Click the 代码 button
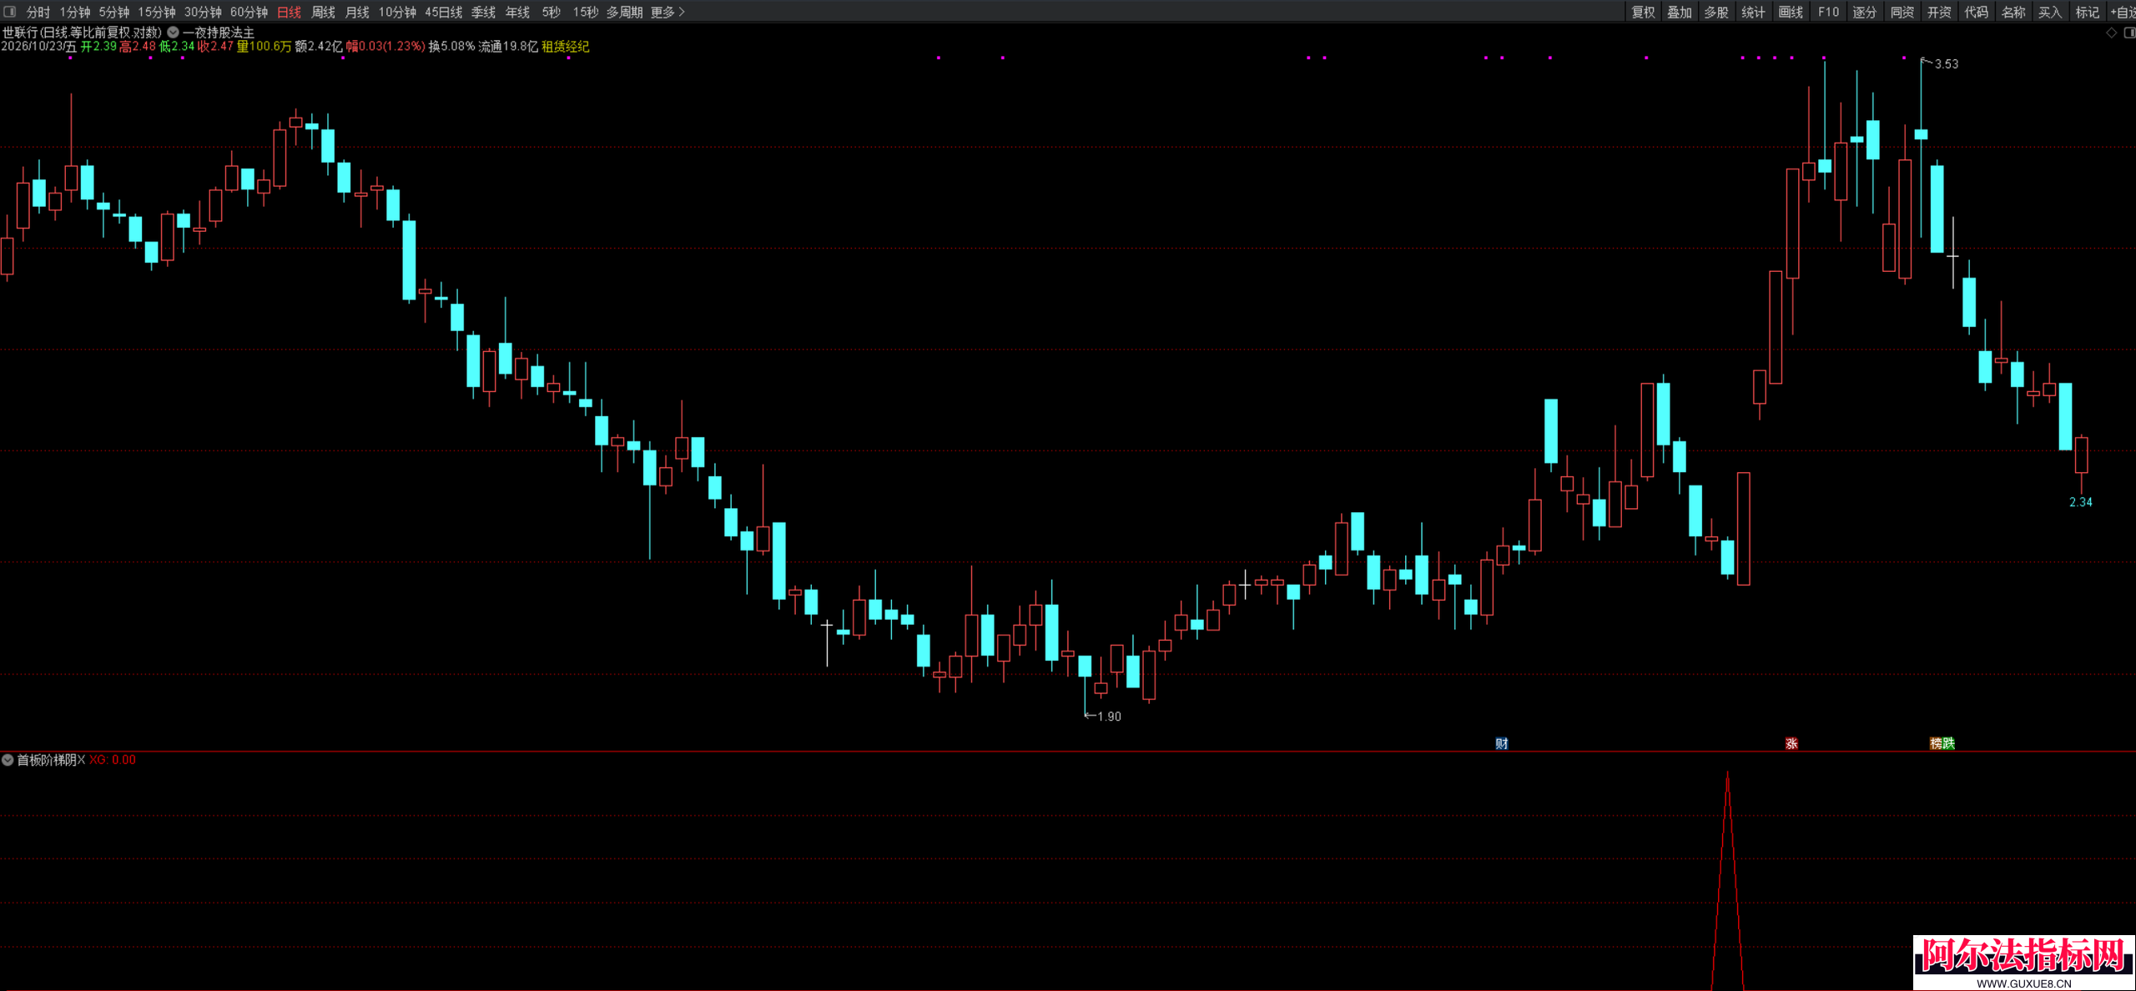This screenshot has height=991, width=2136. [x=1976, y=12]
